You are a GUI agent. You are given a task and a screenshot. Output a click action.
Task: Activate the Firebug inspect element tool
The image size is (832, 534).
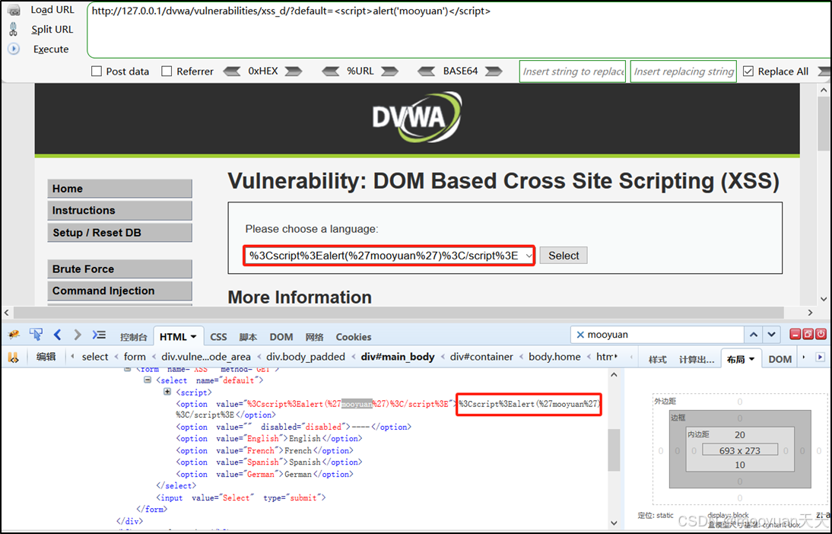tap(36, 335)
